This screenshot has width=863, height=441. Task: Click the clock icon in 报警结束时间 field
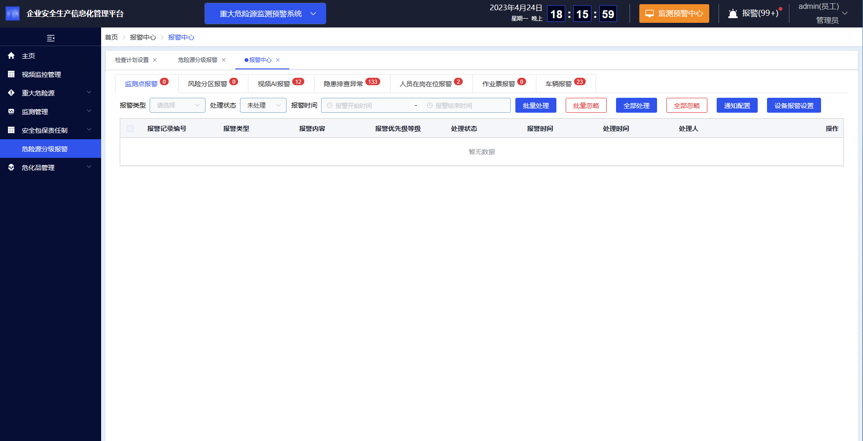point(430,106)
